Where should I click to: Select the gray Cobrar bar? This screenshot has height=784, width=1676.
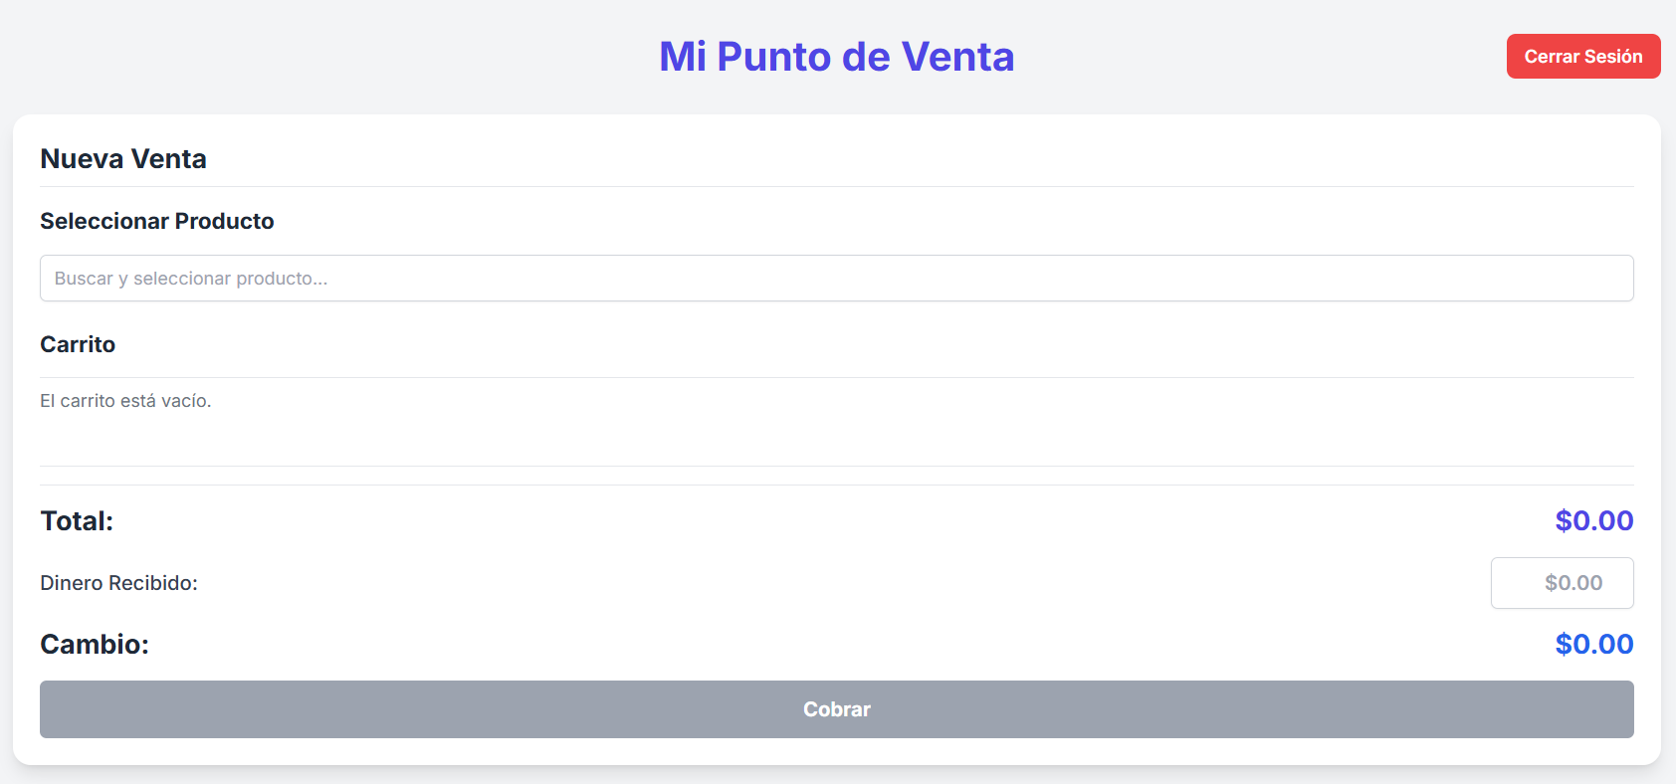[x=836, y=709]
